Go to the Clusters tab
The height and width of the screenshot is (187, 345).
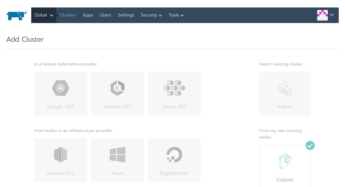(x=67, y=15)
